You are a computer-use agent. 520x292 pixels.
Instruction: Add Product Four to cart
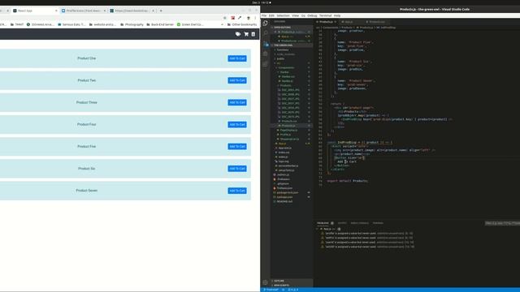click(x=237, y=124)
